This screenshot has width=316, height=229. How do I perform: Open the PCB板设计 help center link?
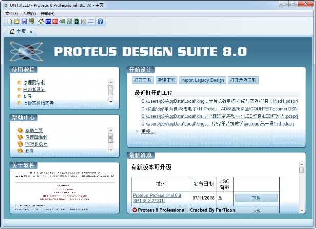[x=36, y=144]
